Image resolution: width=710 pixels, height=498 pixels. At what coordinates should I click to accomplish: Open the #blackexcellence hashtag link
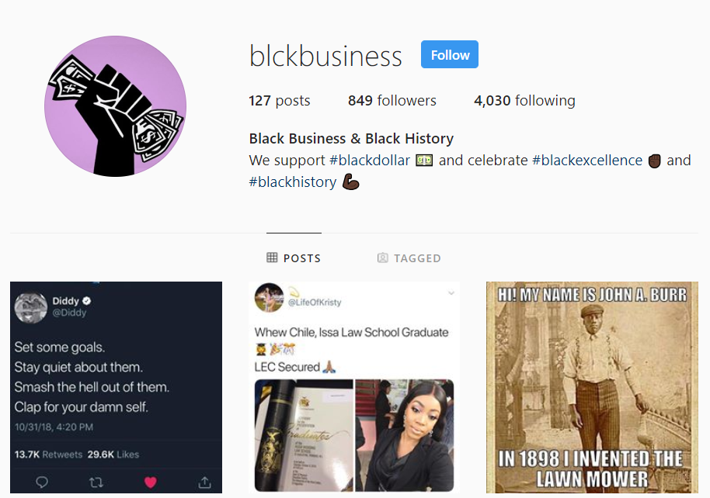click(587, 161)
